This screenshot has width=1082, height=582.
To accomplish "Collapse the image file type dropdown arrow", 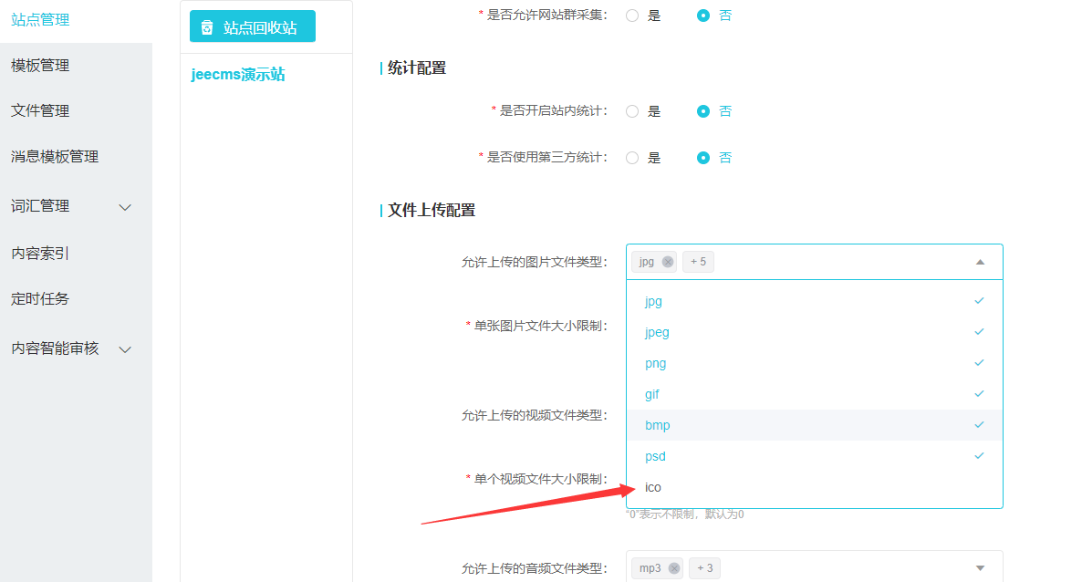I will pyautogui.click(x=980, y=263).
